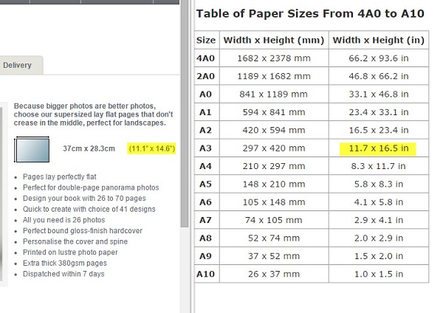Image resolution: width=443 pixels, height=313 pixels.
Task: Click the A4 size row label
Action: 206,166
